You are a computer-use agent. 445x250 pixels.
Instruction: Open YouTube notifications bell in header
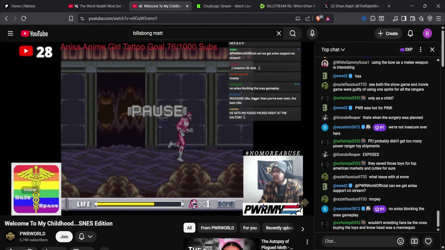(x=410, y=33)
